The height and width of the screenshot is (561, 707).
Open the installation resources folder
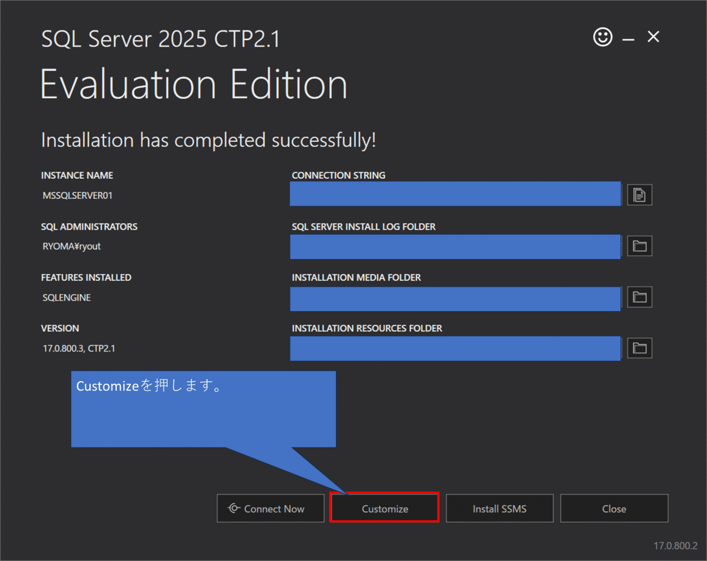(x=640, y=348)
